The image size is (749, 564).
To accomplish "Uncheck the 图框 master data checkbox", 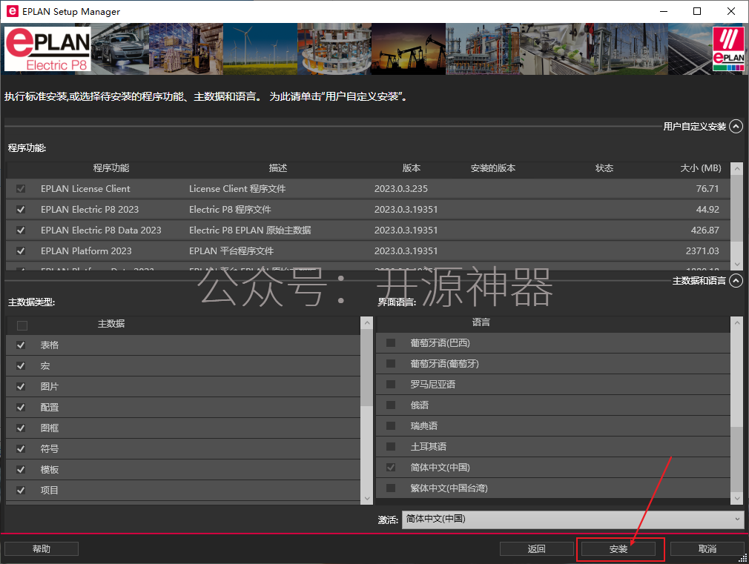I will point(21,428).
